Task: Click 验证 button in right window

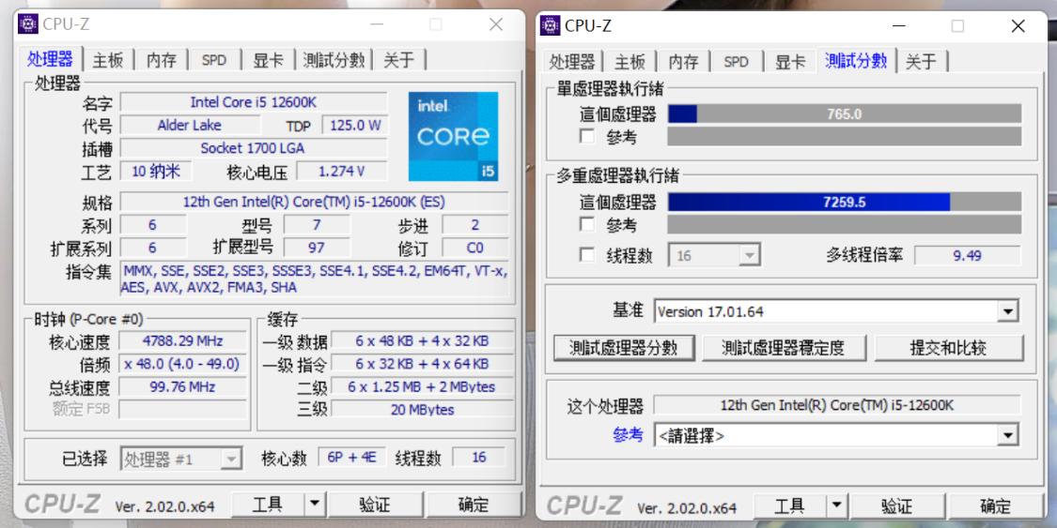Action: (896, 505)
